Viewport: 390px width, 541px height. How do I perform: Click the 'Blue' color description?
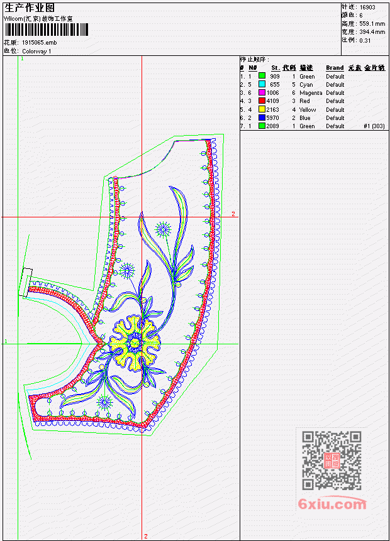(304, 118)
